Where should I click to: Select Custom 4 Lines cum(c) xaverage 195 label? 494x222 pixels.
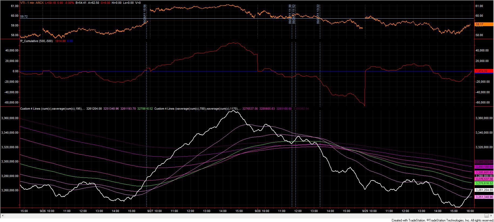53,109
